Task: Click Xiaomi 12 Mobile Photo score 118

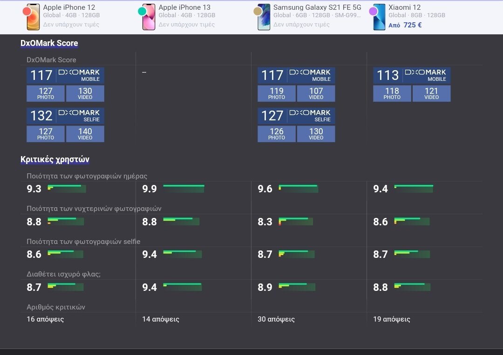Action: pos(392,93)
